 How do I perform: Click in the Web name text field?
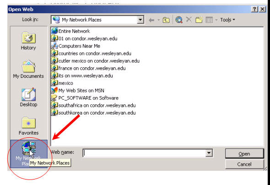click(x=144, y=153)
